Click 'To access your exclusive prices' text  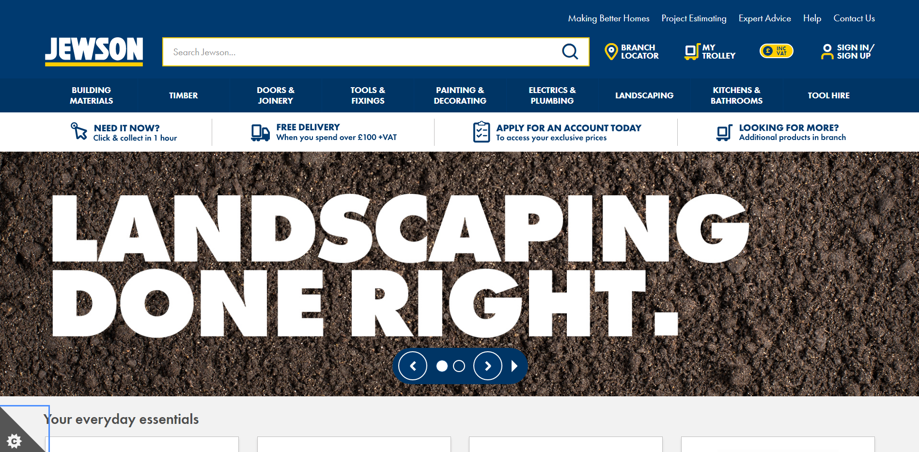pyautogui.click(x=551, y=138)
